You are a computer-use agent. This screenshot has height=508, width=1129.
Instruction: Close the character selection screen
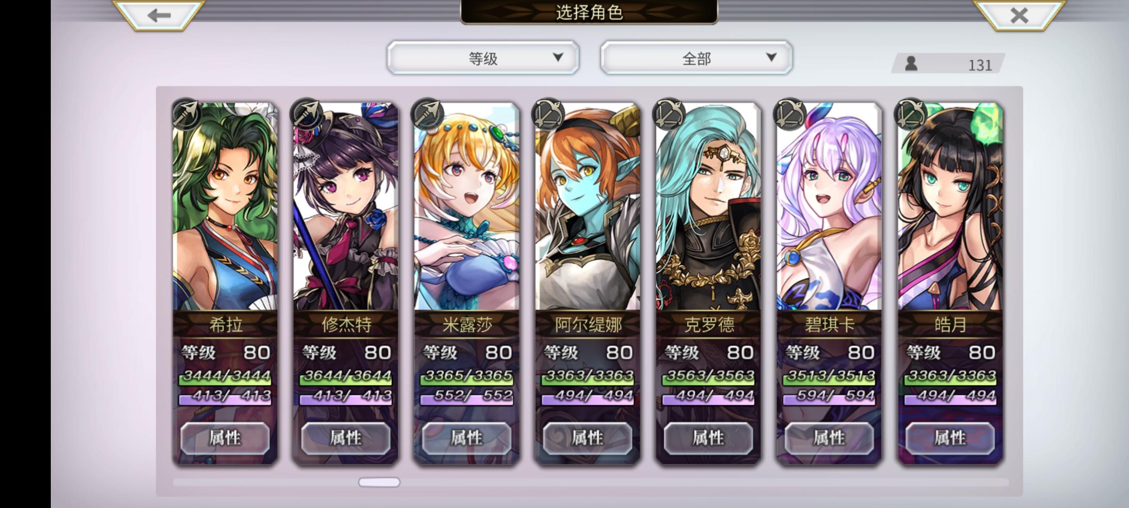click(x=1019, y=15)
